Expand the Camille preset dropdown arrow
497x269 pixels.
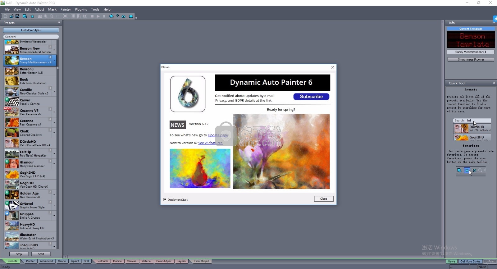[x=54, y=91]
